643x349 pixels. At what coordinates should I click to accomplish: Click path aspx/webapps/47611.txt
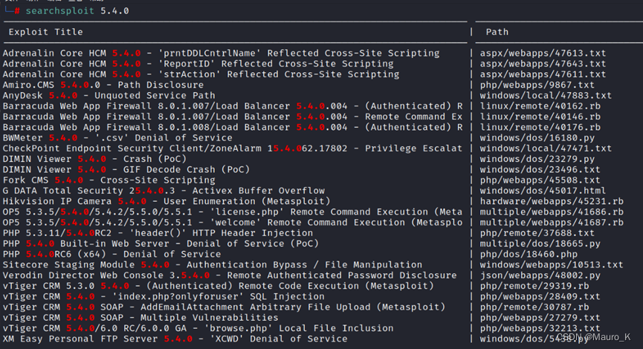tap(543, 74)
